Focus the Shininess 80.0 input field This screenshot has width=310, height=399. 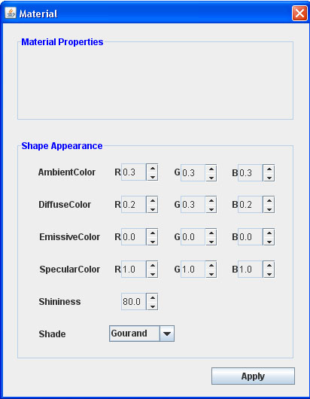pos(134,302)
